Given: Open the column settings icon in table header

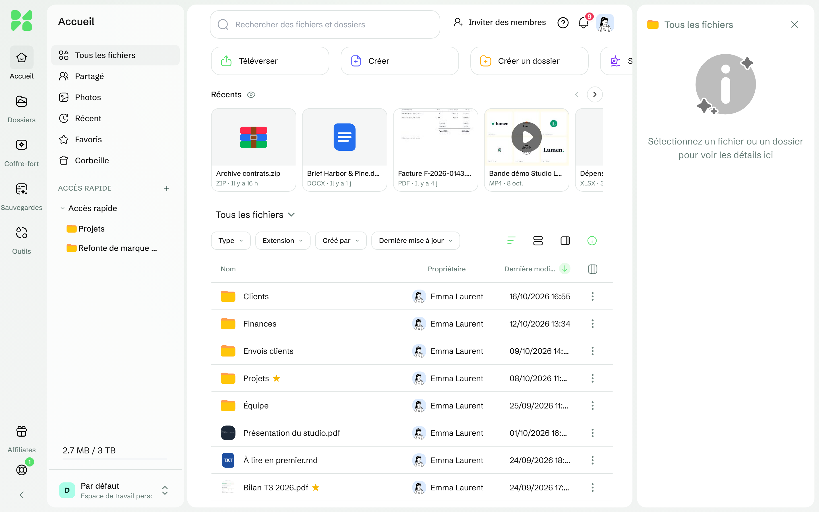Looking at the screenshot, I should [x=592, y=269].
